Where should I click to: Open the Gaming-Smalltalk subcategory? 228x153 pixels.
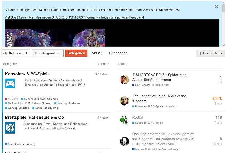pyautogui.click(x=17, y=108)
